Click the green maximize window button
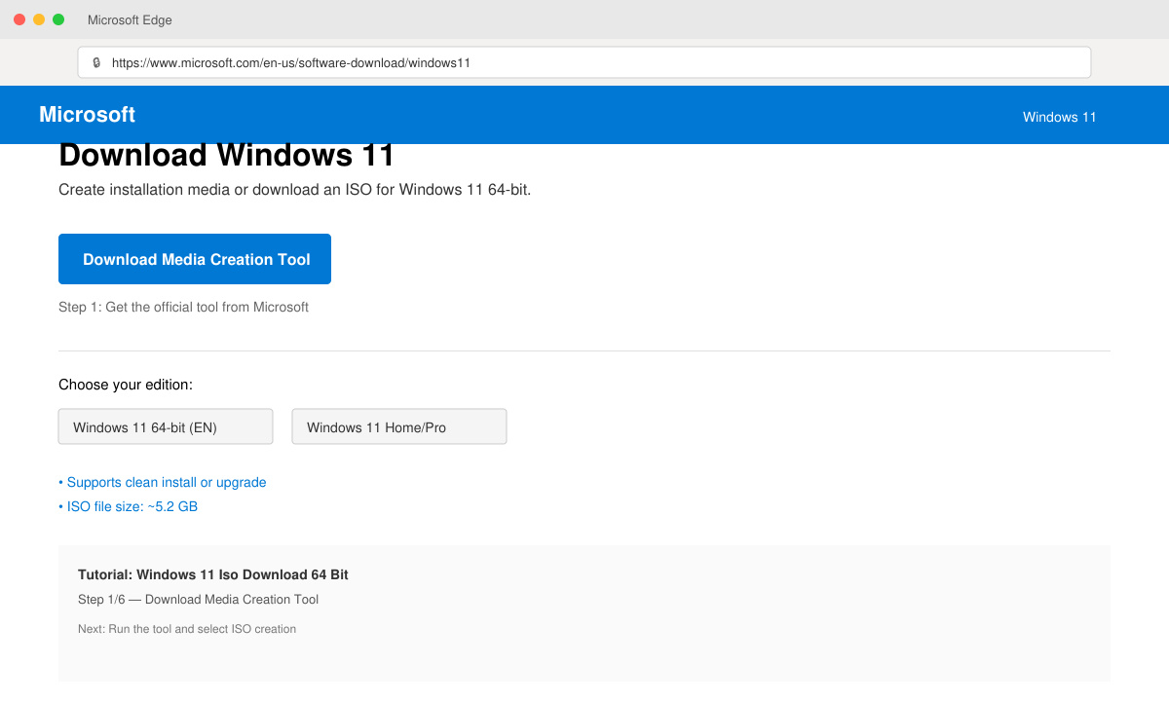 58,19
